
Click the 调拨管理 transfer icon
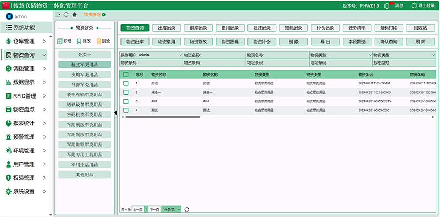point(8,69)
